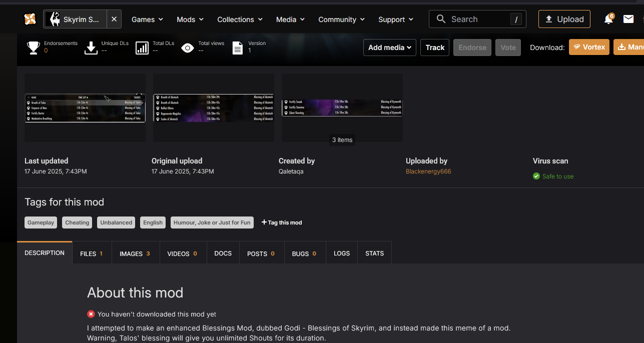Expand the Collections menu
The image size is (644, 343).
click(x=240, y=19)
